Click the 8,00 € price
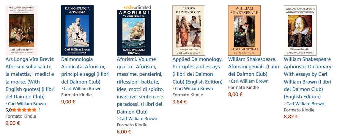Viewport: 337px width, 137px height. point(235,94)
